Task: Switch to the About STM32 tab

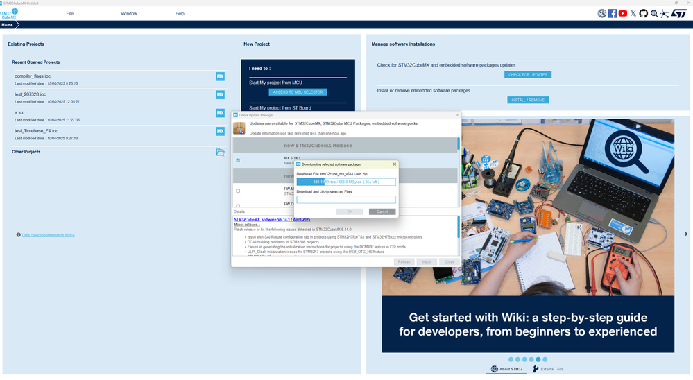Action: coord(506,369)
